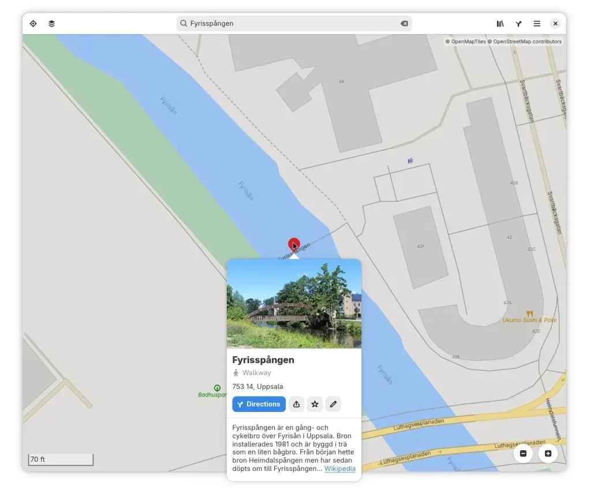Image resolution: width=591 pixels, height=494 pixels.
Task: Edit Fyrisspången using the pencil icon
Action: (333, 404)
